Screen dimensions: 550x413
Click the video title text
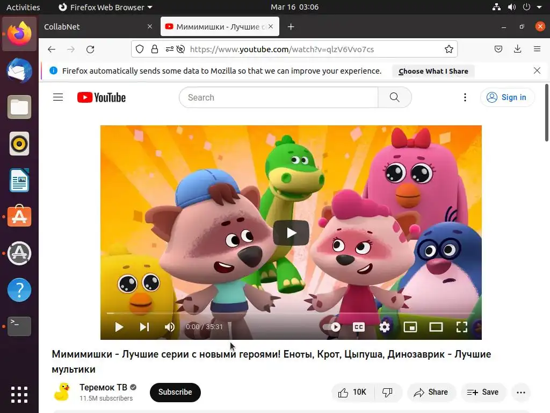(271, 361)
